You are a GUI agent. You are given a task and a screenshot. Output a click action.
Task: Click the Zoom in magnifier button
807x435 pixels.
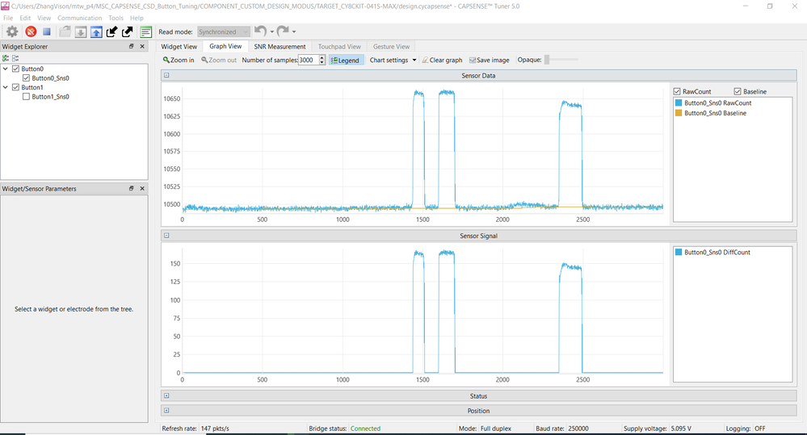179,60
